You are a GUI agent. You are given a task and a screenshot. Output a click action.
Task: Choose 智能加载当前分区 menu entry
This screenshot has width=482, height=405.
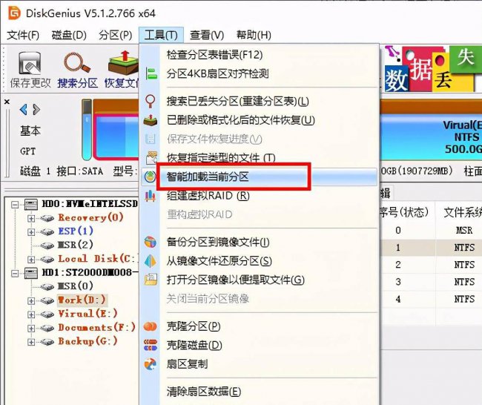259,177
